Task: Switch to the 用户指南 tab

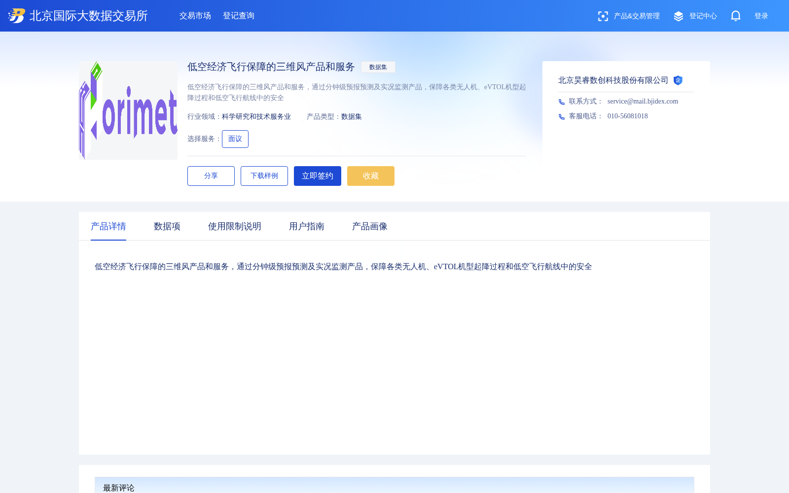Action: coord(307,226)
